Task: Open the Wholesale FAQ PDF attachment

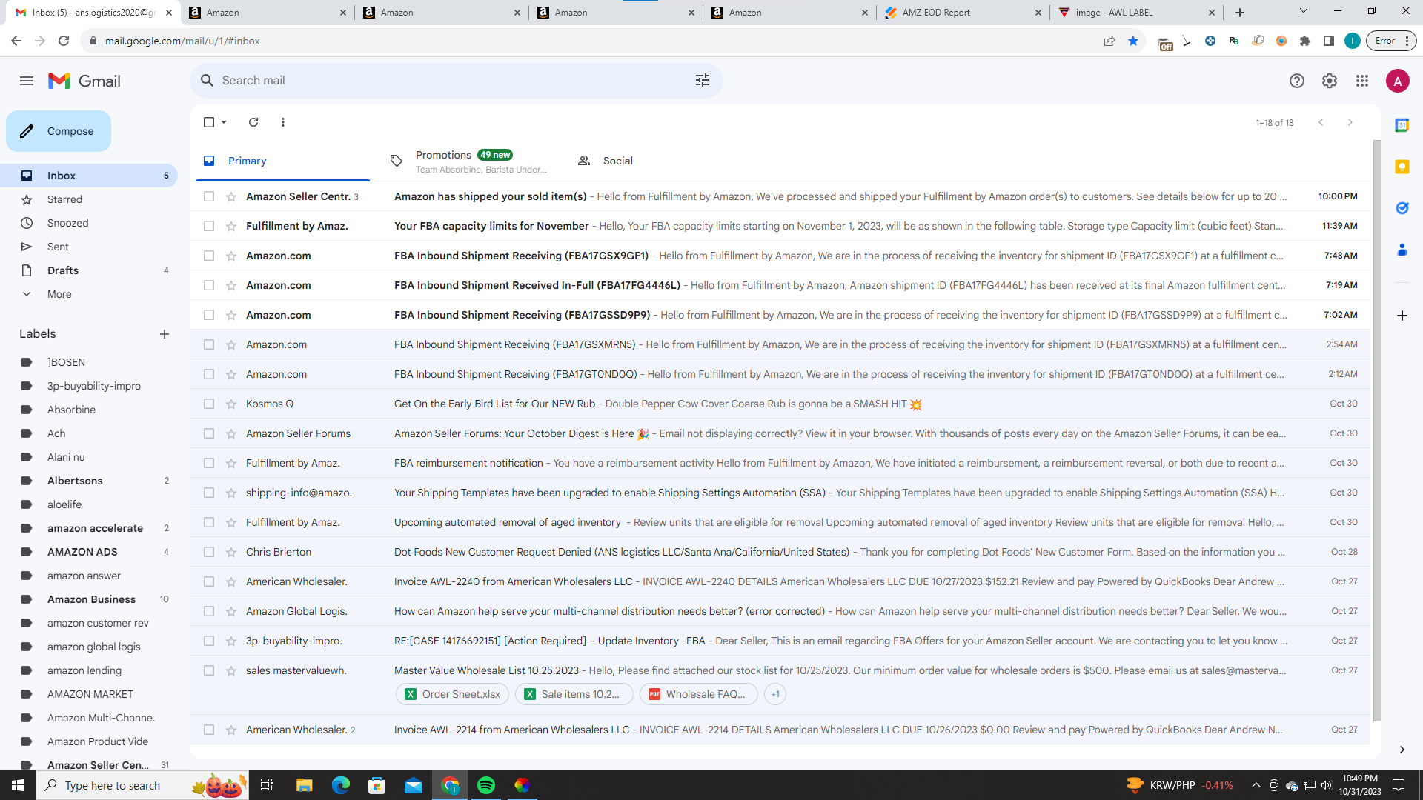Action: coord(698,694)
